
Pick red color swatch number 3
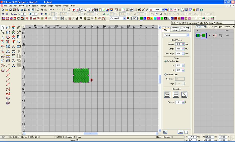pyautogui.click(x=148, y=18)
